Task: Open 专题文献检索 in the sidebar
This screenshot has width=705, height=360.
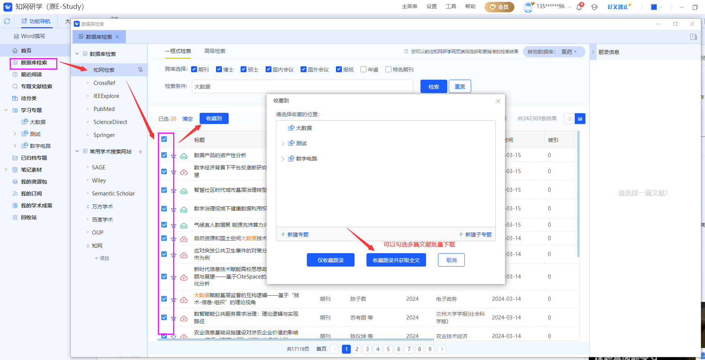Action: click(x=36, y=86)
